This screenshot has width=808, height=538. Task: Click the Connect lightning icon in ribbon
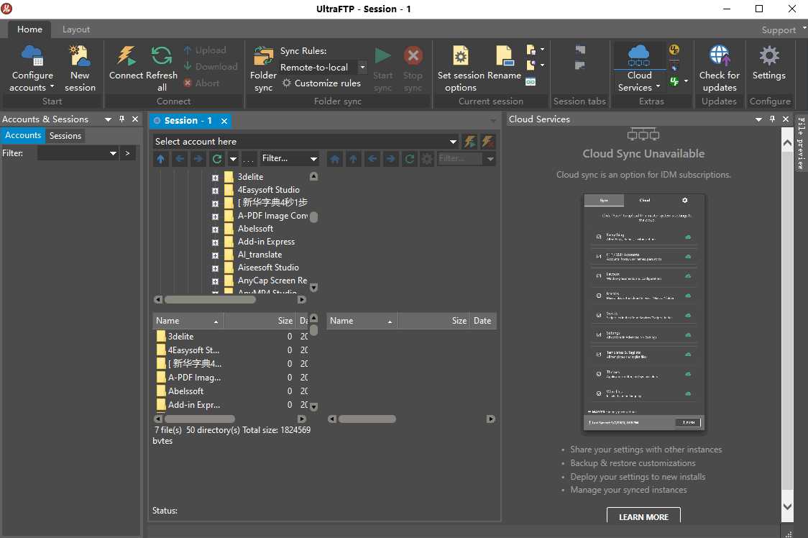coord(127,55)
